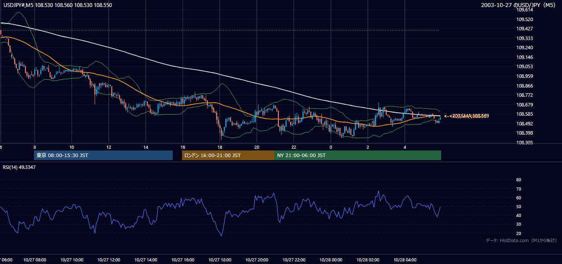The image size is (562, 264).
Task: Click price axis value 108.398
Action: [x=525, y=133]
